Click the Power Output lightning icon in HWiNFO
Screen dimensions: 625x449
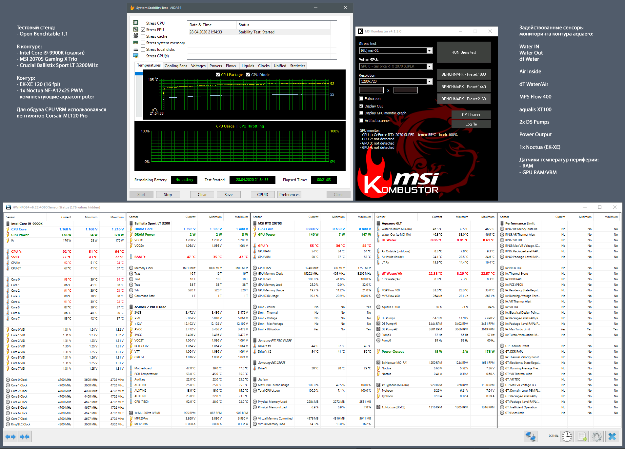[x=378, y=351]
